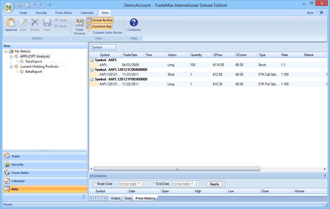Click the Symbol group-by box chip

tap(103, 47)
